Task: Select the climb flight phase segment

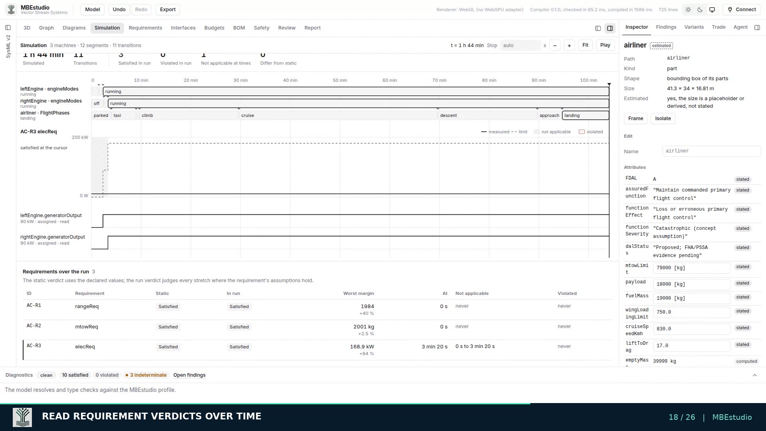Action: (189, 115)
